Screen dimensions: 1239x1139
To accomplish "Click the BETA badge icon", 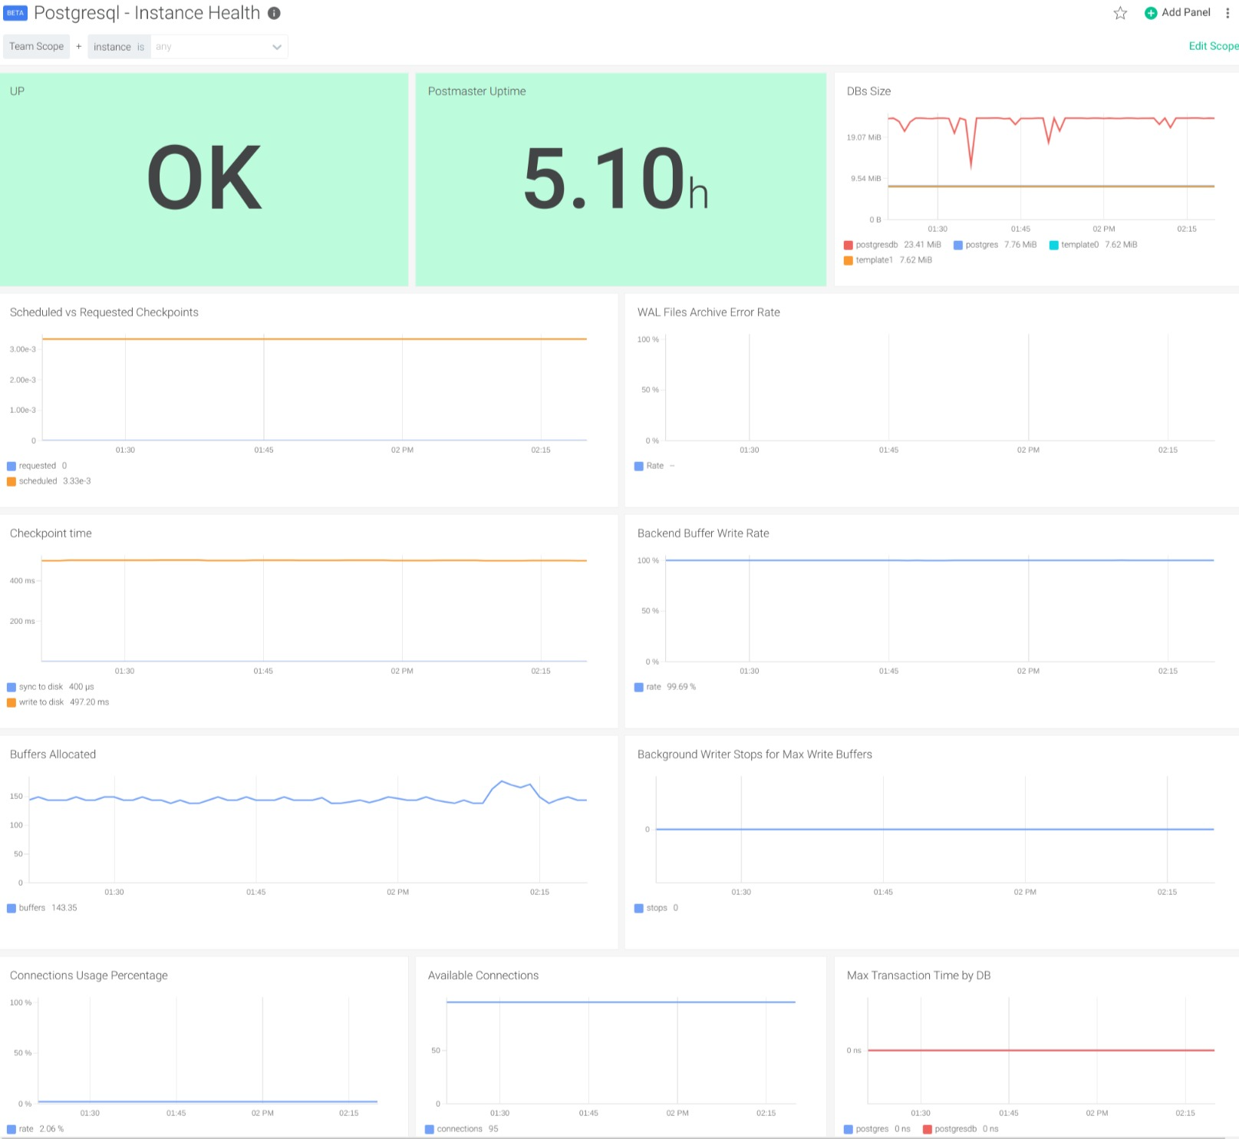I will [x=15, y=13].
